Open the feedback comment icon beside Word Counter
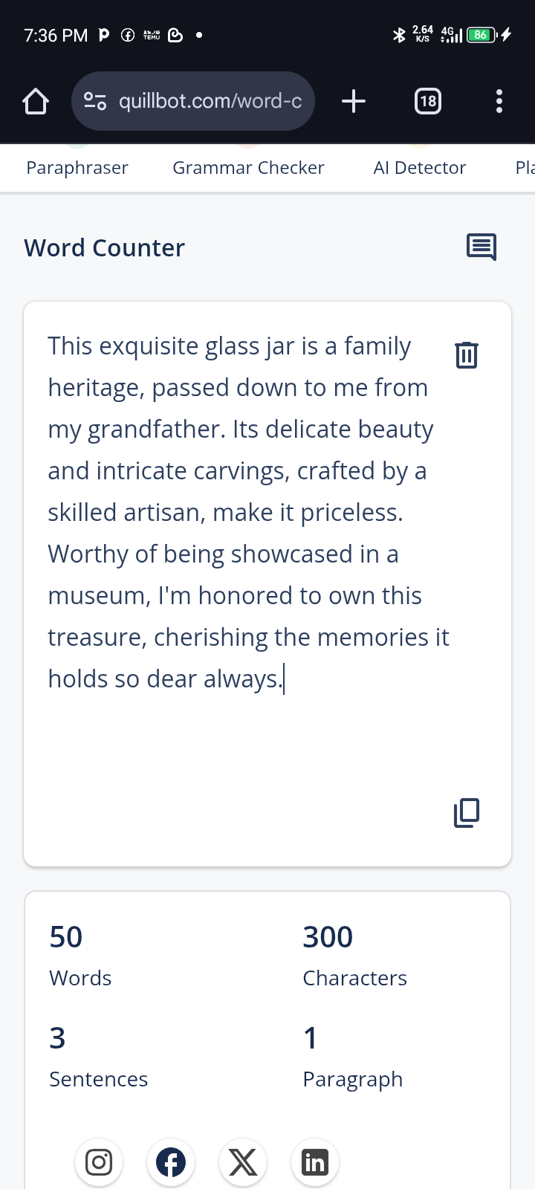Image resolution: width=535 pixels, height=1189 pixels. 481,247
